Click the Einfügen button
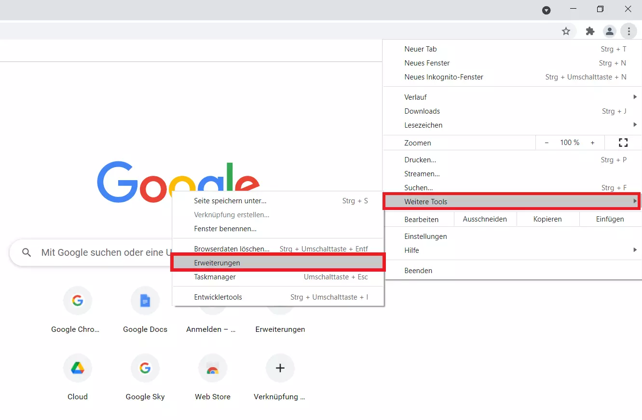 610,219
